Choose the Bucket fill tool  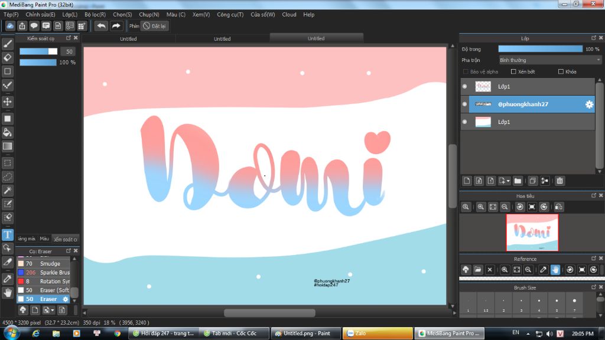click(x=7, y=133)
